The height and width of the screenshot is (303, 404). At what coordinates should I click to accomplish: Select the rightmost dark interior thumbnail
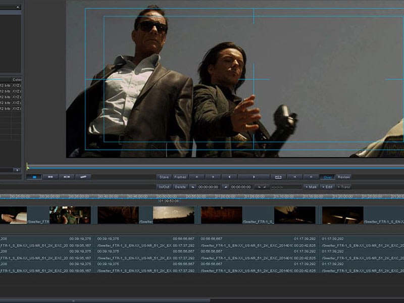coord(343,215)
